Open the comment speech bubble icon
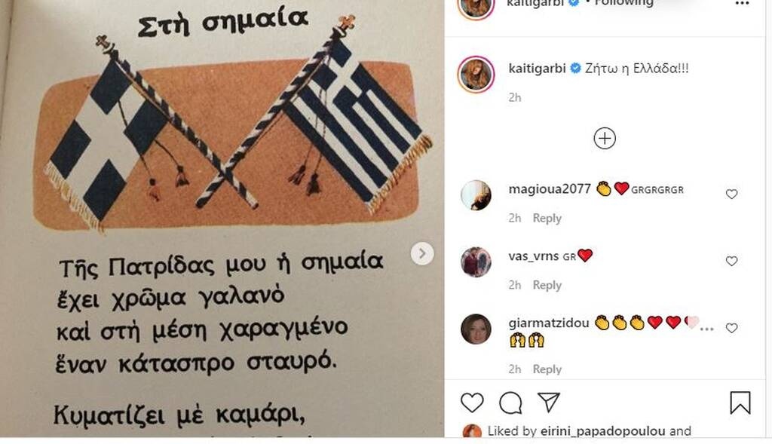Image resolution: width=772 pixels, height=444 pixels. coord(510,403)
